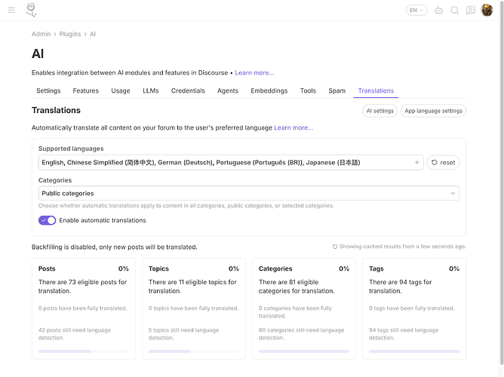Click the AI settings button
504x377 pixels.
click(x=380, y=111)
